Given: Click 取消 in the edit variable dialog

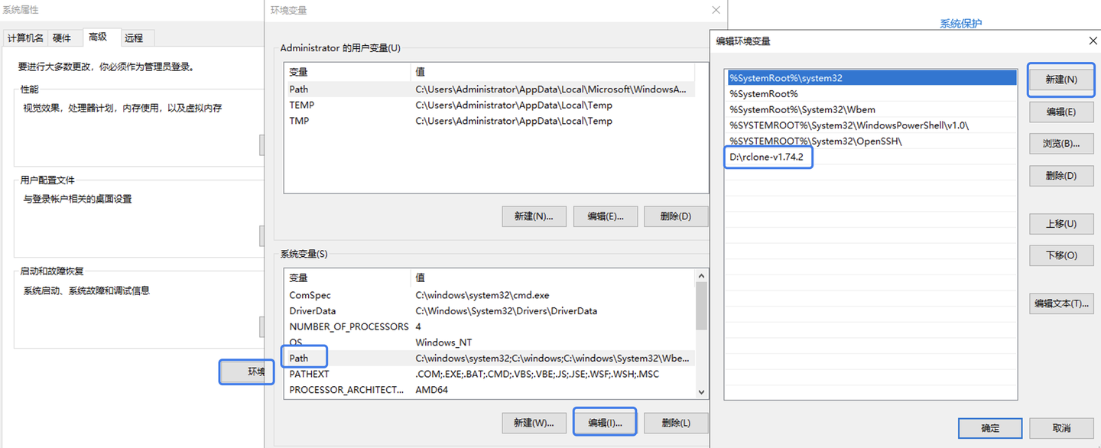Looking at the screenshot, I should click(x=1061, y=428).
